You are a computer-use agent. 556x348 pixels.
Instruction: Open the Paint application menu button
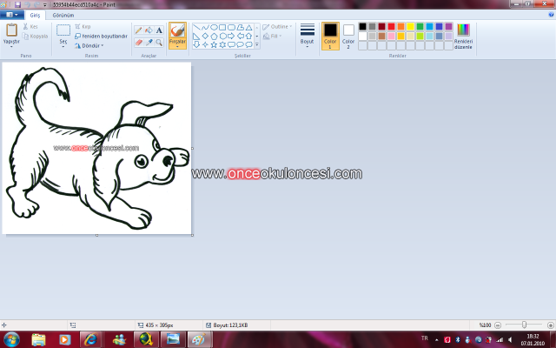click(x=12, y=15)
